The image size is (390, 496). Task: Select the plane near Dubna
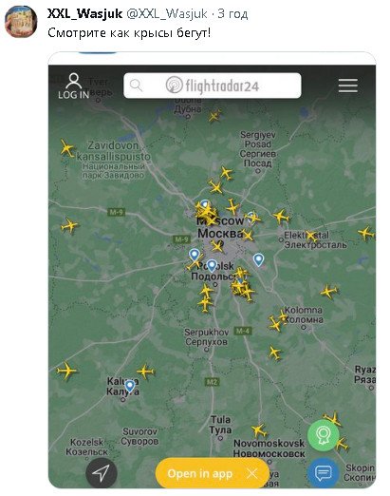214,115
